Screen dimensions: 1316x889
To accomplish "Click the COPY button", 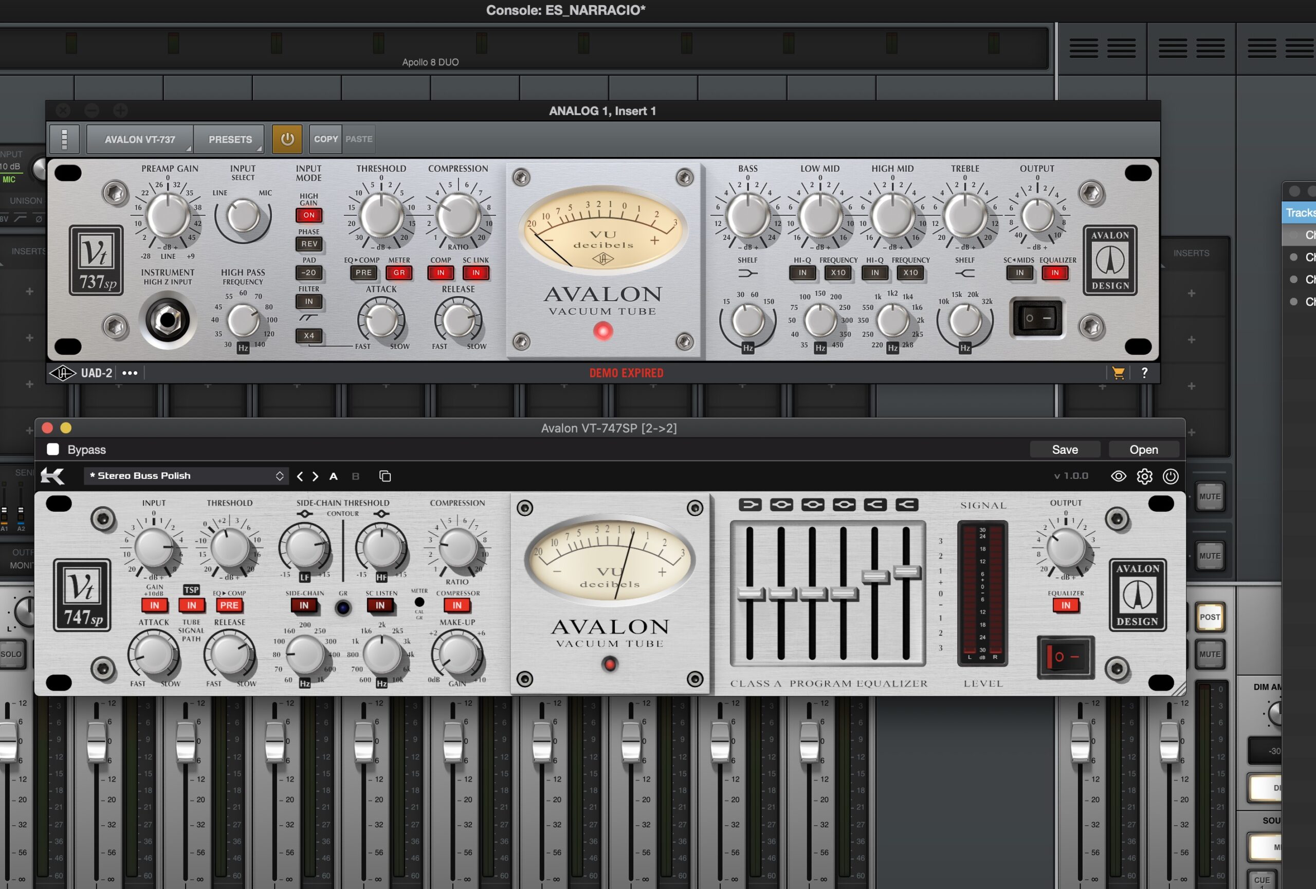I will pyautogui.click(x=325, y=139).
